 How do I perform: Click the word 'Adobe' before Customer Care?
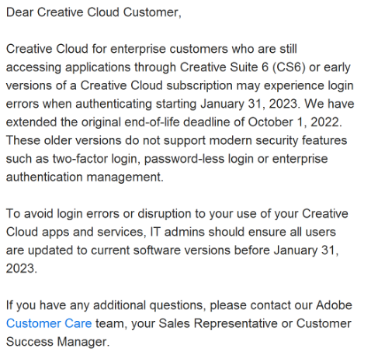(x=334, y=305)
